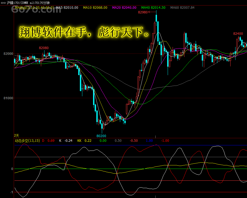Click the 80200 low price marker
Viewport: 247px width, 198px height.
pos(101,136)
